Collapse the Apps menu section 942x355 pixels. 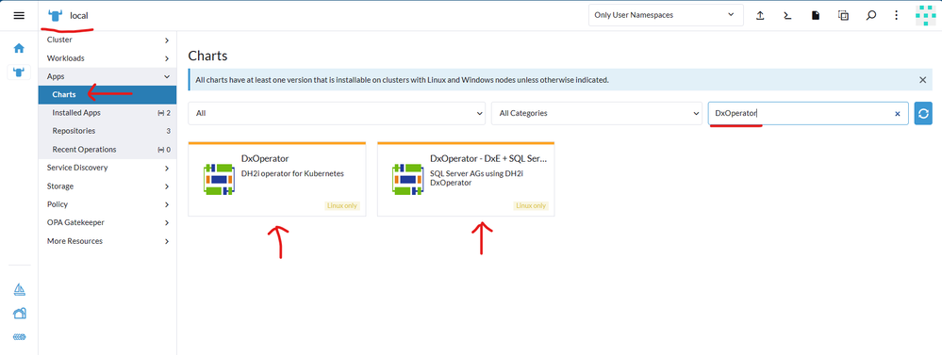[x=107, y=77]
